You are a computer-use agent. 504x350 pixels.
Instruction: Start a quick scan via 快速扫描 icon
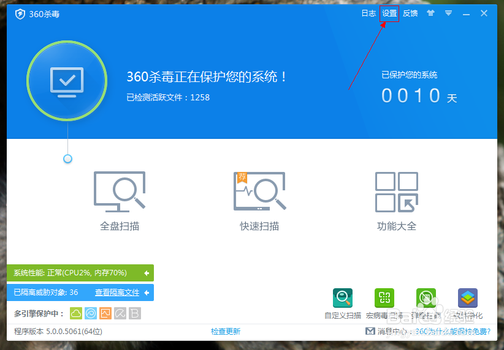coord(259,191)
